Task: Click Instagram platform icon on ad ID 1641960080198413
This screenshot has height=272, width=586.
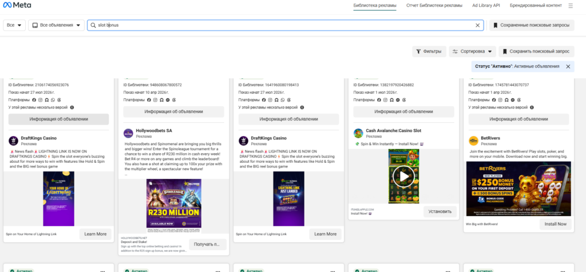Action: coord(270,100)
